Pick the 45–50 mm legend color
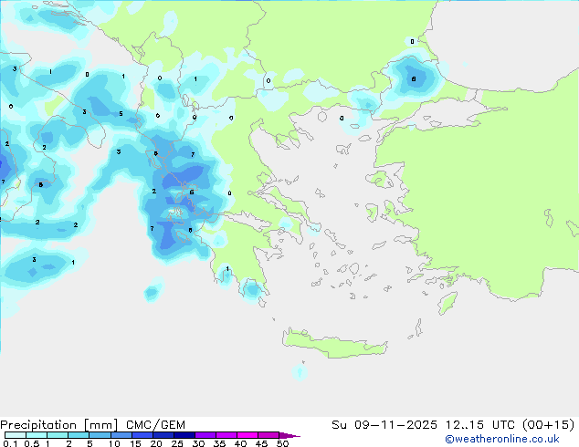This screenshot has height=447, width=579. pyautogui.click(x=268, y=435)
